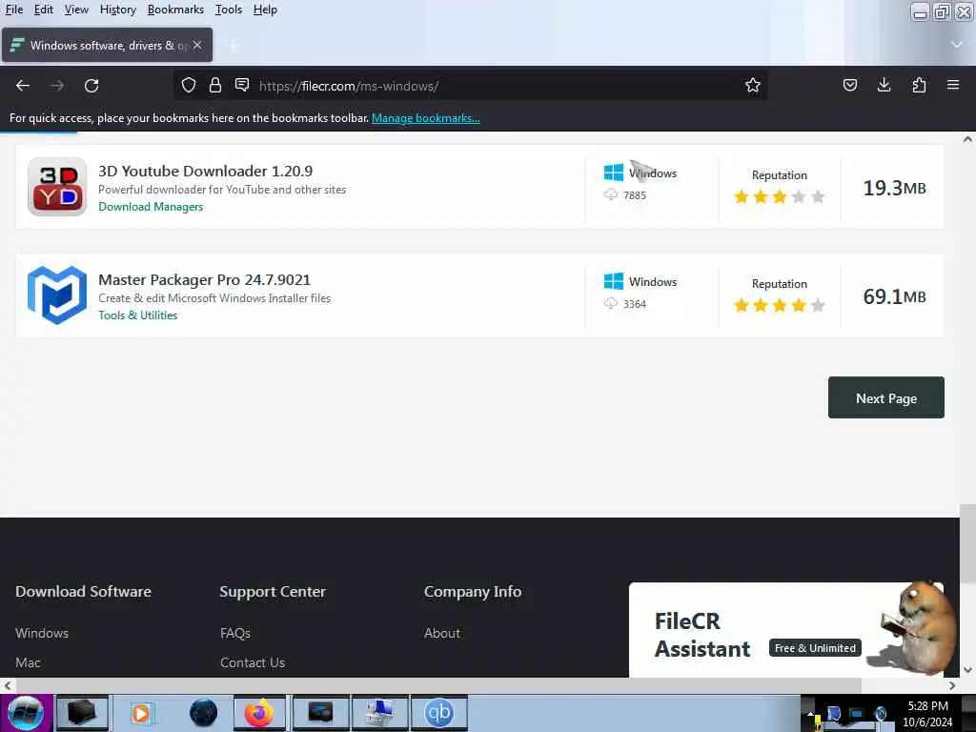
Task: Open the tracking protection shield icon
Action: pyautogui.click(x=189, y=85)
